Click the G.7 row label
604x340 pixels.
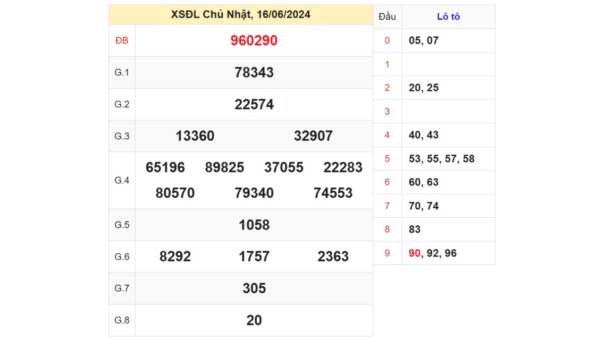pyautogui.click(x=122, y=289)
